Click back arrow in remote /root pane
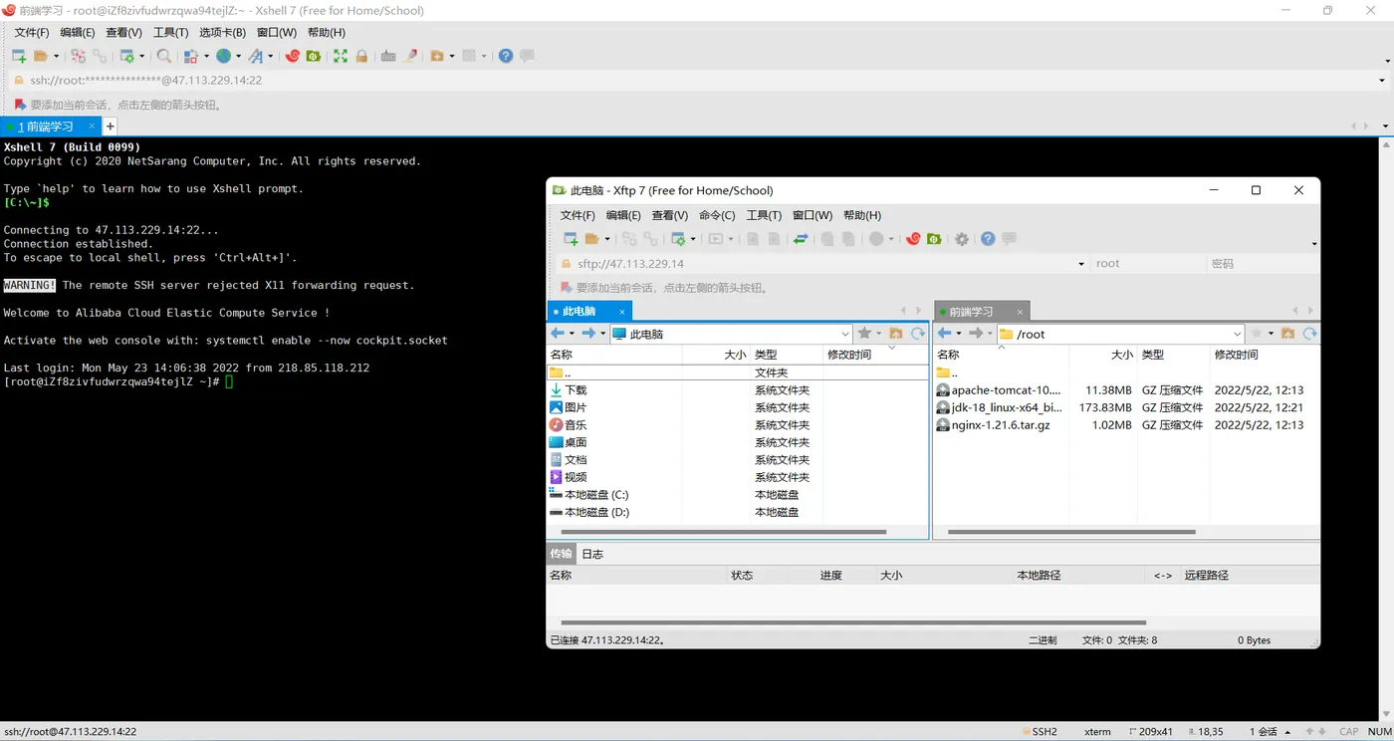 945,334
